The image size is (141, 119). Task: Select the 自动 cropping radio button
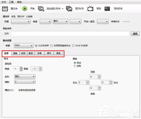(75, 63)
